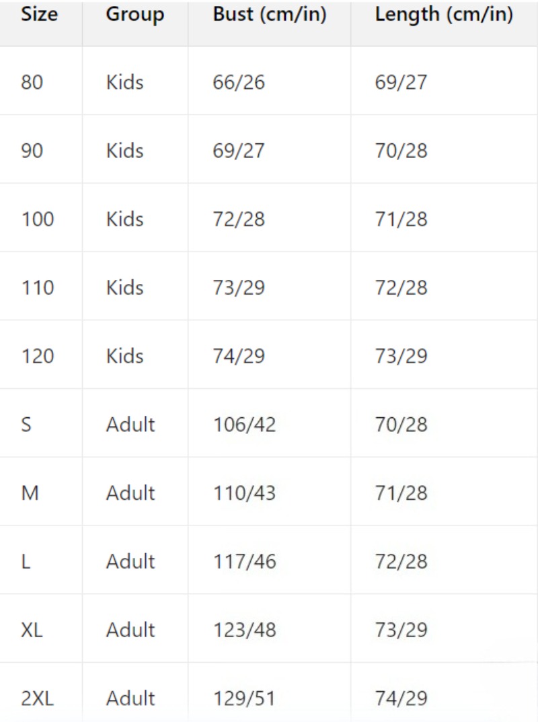Select the 106/42 bust measurement
The width and height of the screenshot is (538, 722).
click(x=244, y=425)
